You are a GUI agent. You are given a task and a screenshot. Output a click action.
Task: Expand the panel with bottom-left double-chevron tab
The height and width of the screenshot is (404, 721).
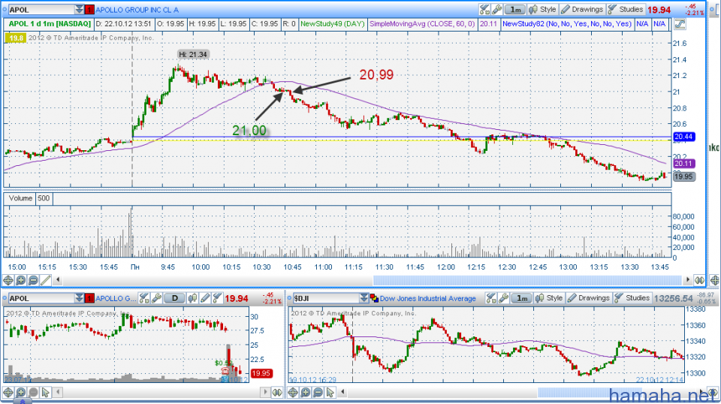pyautogui.click(x=23, y=401)
